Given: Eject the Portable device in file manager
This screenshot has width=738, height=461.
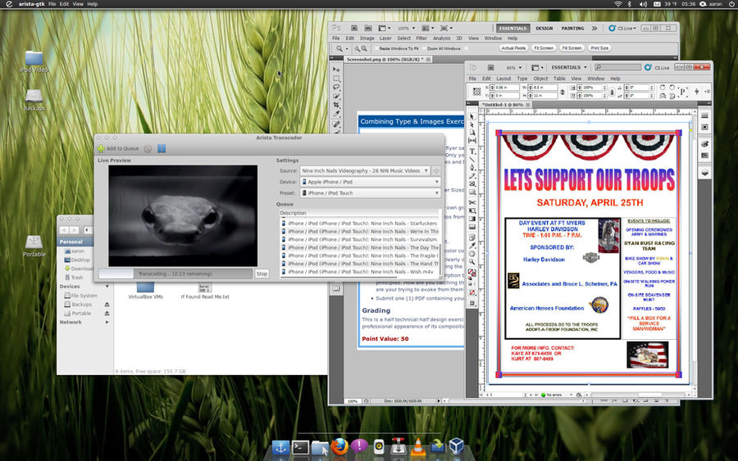Looking at the screenshot, I should coord(107,314).
